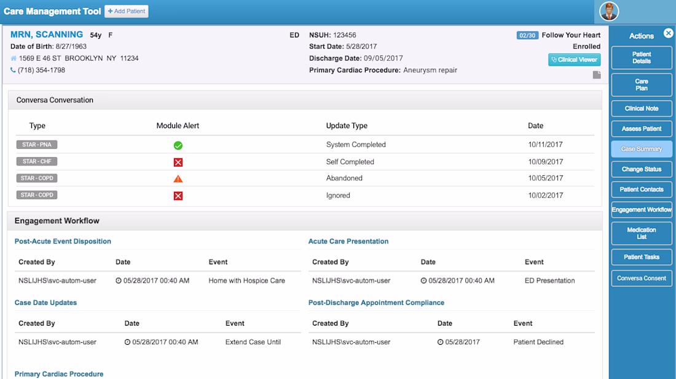Click the System Completed update type
The image size is (676, 379).
[356, 145]
